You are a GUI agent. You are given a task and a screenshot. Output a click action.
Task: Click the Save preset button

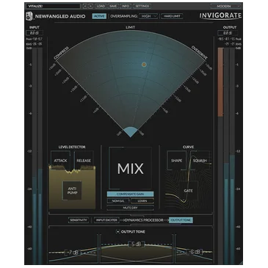point(113,6)
